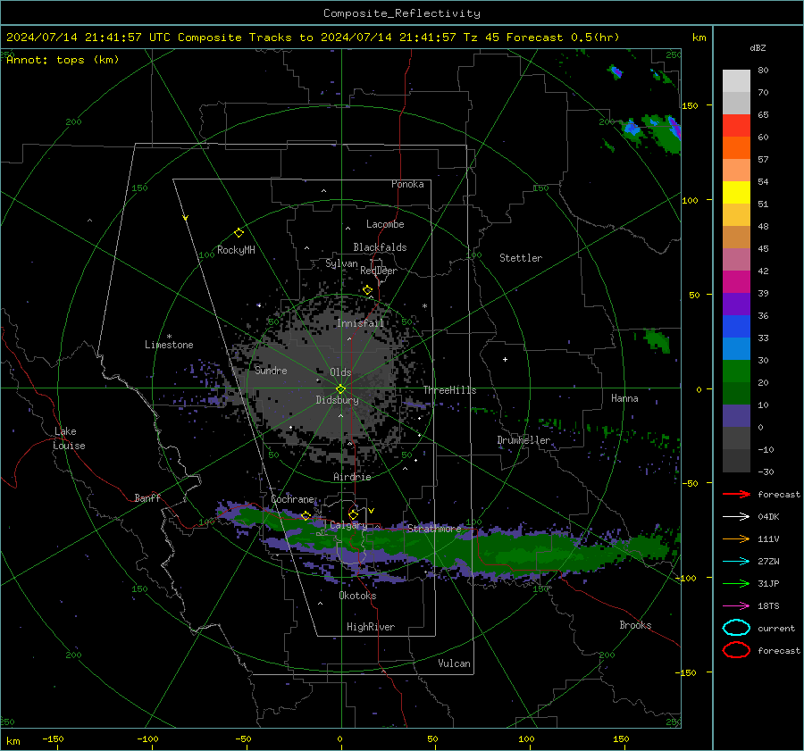Click the -150 tick on bottom km axis
Viewport: 804px width, 751px height.
click(x=53, y=738)
